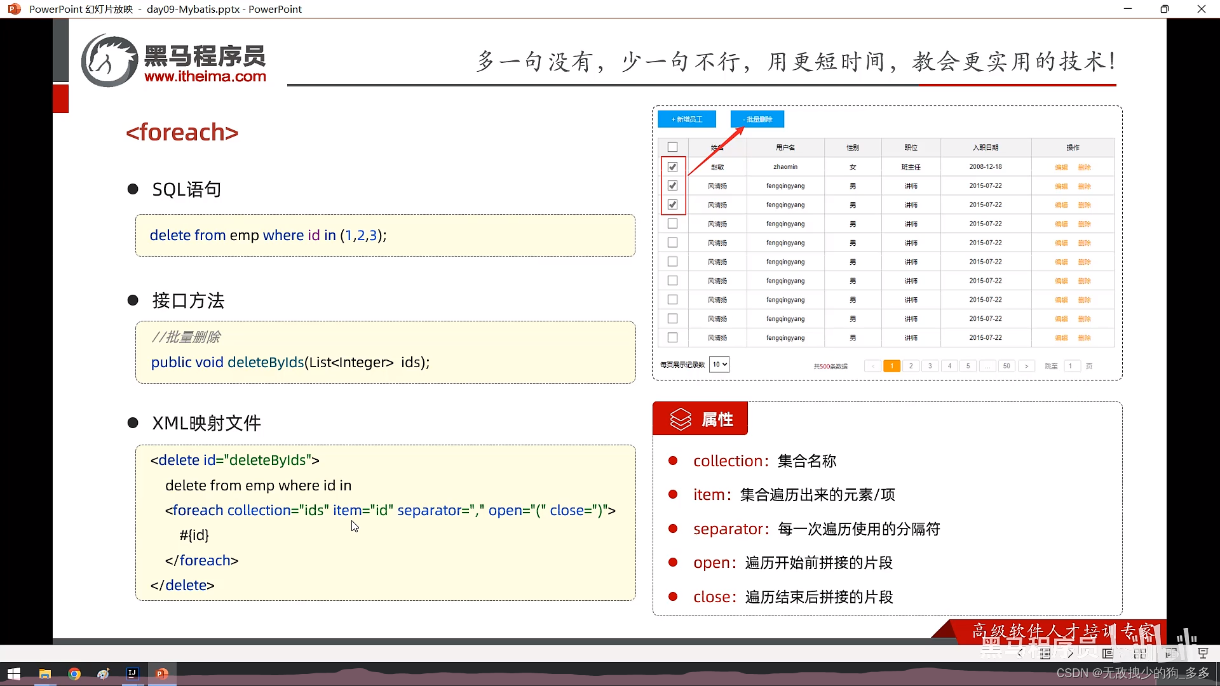Switch to Normal view icon

tap(1108, 653)
